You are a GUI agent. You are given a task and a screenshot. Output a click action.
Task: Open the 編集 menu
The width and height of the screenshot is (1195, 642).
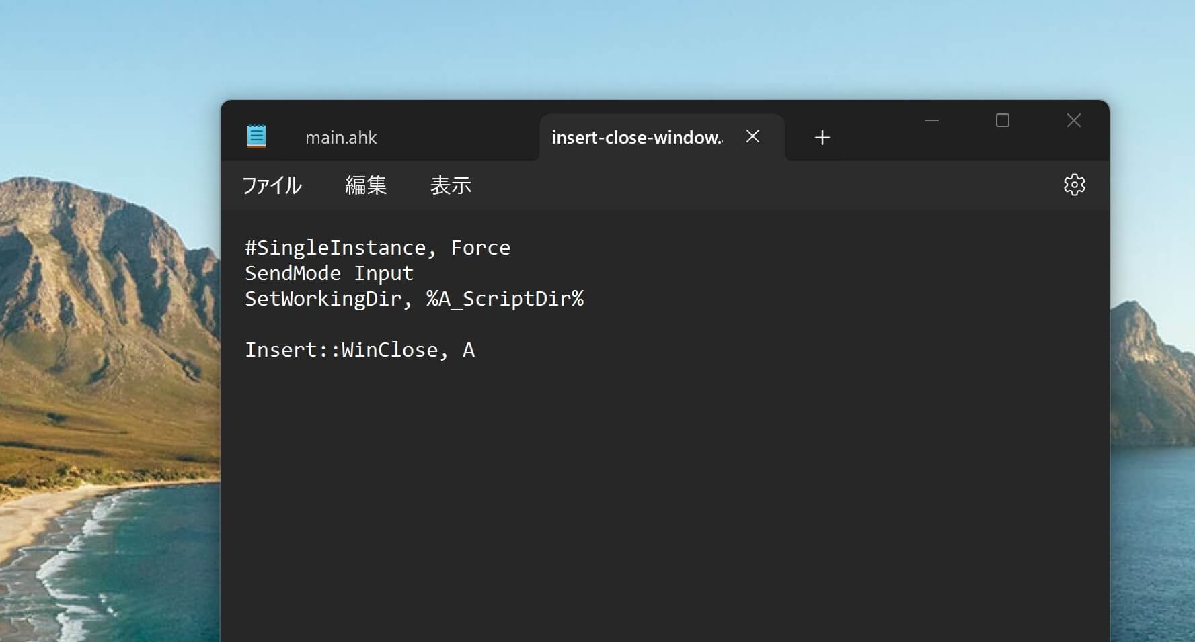click(x=366, y=185)
